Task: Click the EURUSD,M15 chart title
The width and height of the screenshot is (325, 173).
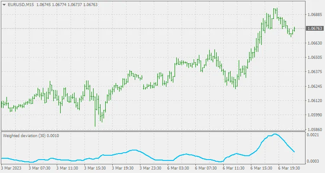Action: (21, 4)
